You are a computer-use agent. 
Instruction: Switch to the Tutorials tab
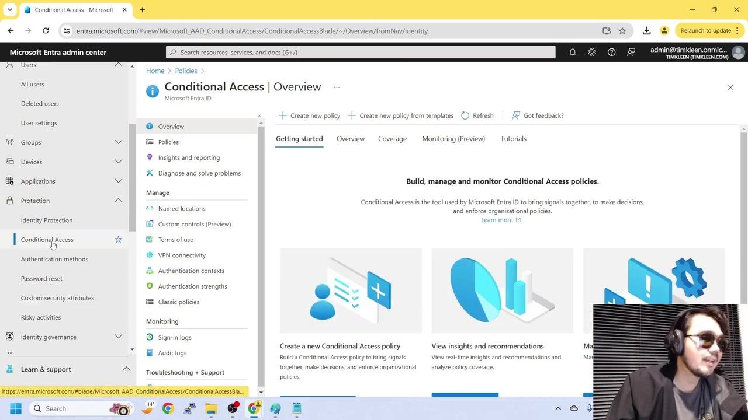(x=513, y=139)
